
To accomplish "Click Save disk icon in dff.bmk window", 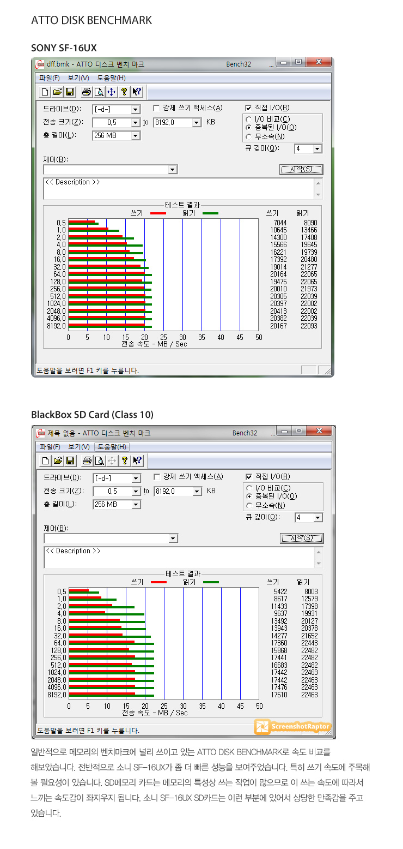I will (x=70, y=92).
